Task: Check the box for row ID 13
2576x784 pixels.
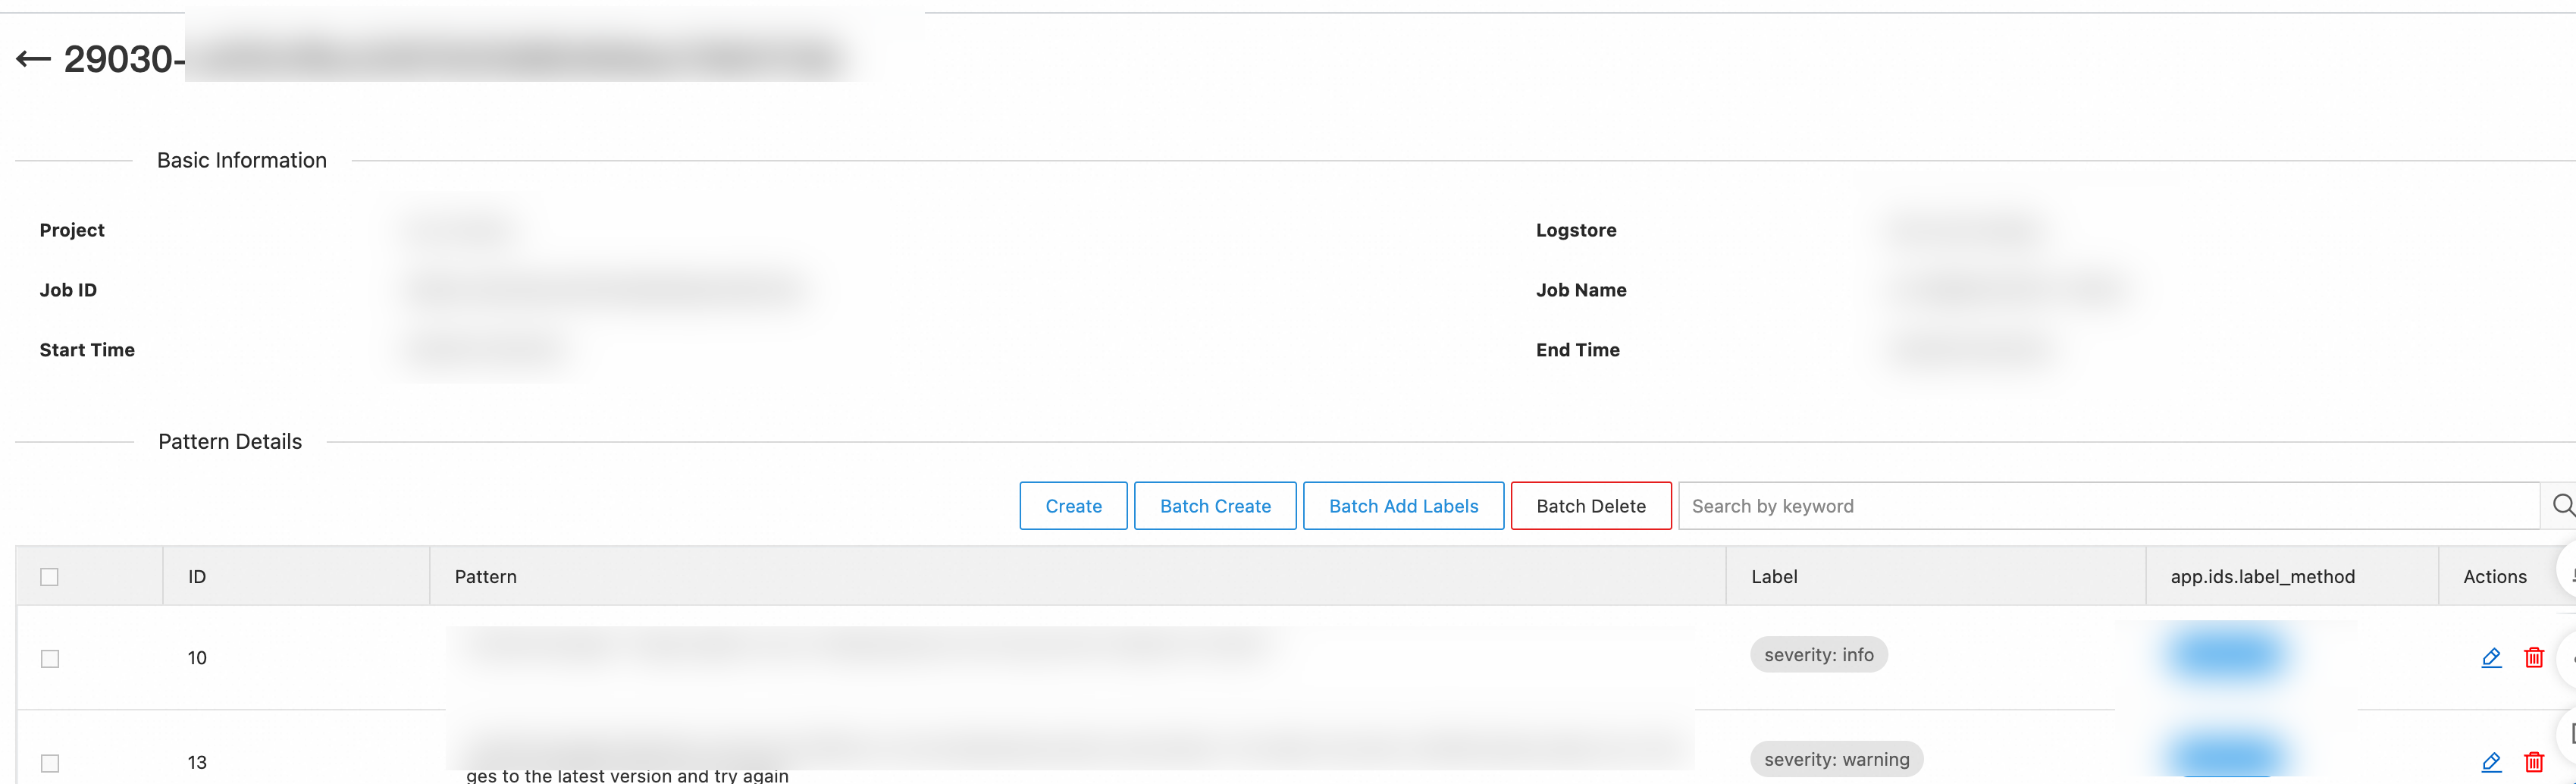Action: [49, 763]
